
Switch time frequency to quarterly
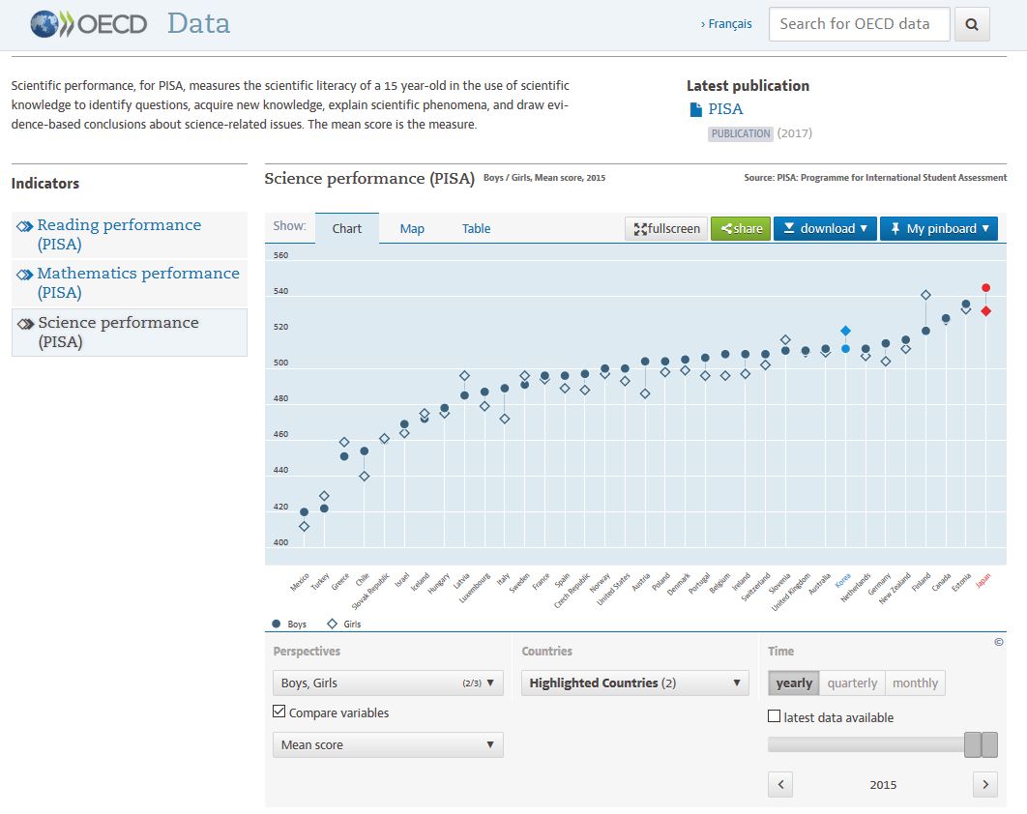[x=852, y=683]
